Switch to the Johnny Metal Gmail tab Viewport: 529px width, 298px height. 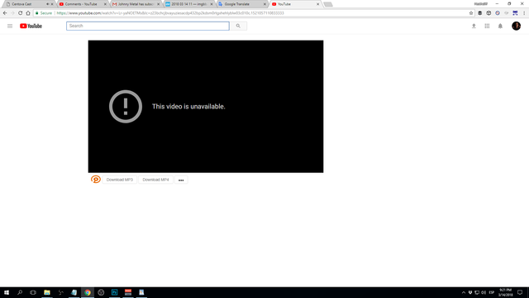click(x=136, y=4)
